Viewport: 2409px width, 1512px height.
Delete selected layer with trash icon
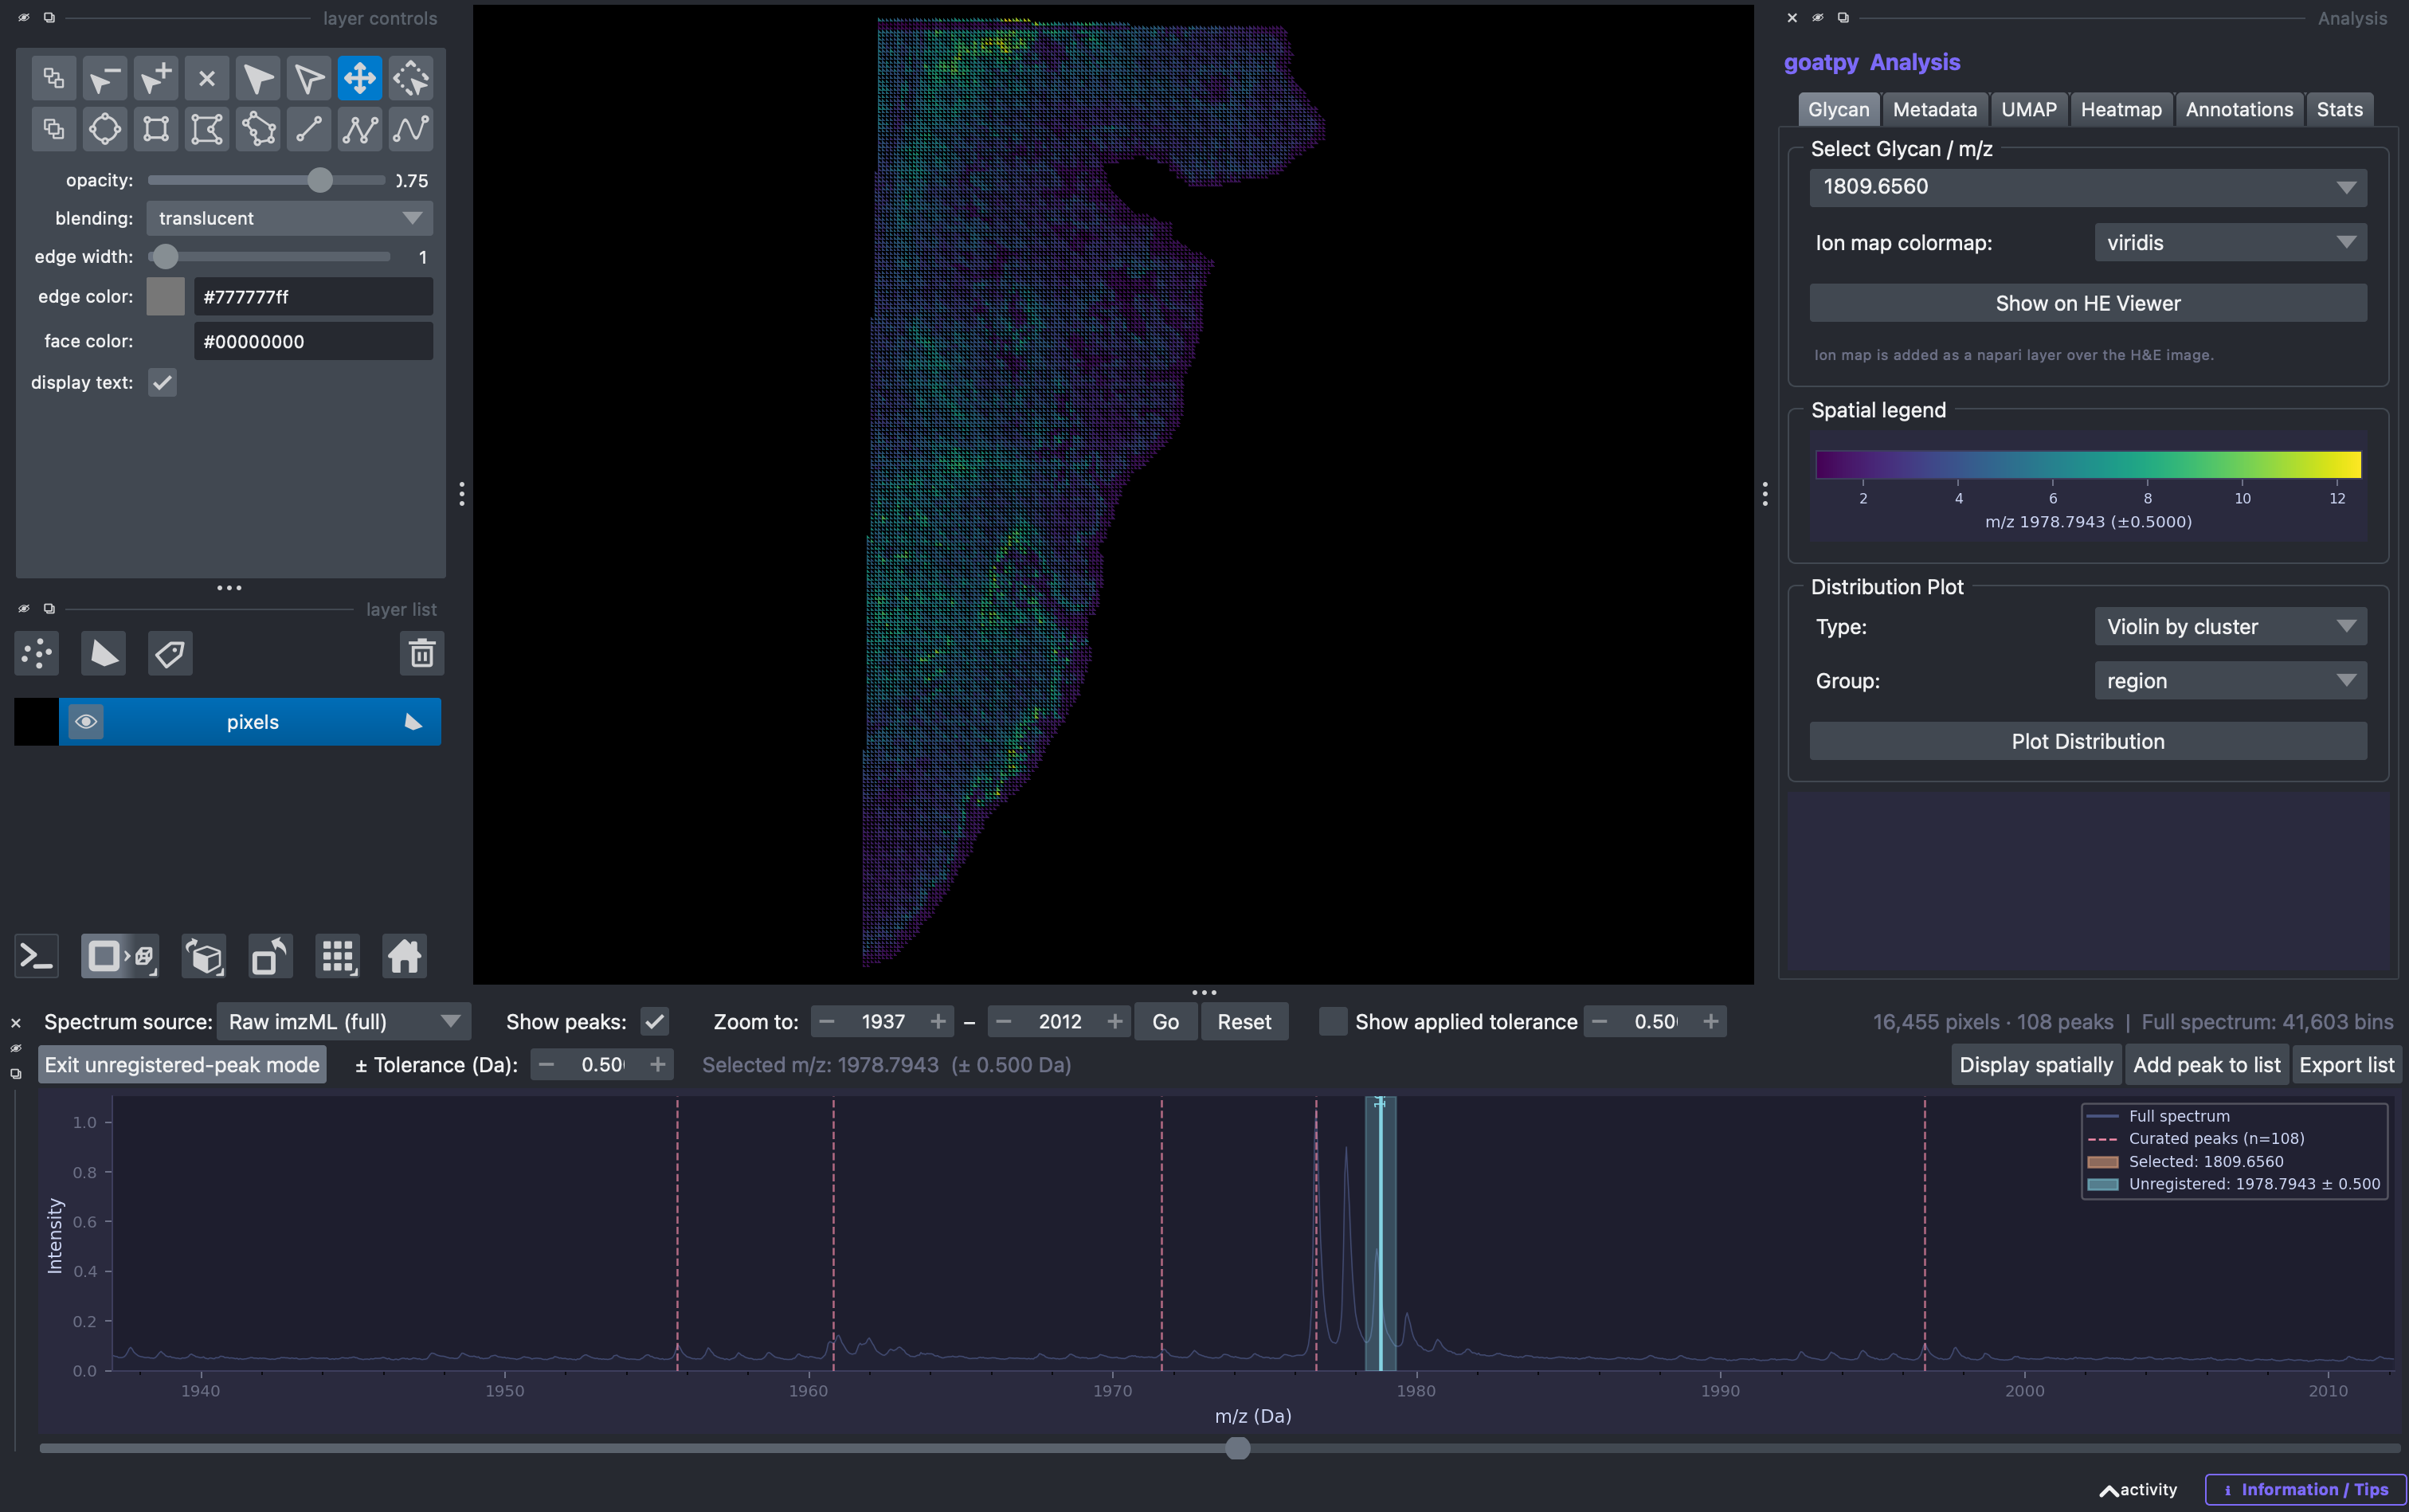422,654
